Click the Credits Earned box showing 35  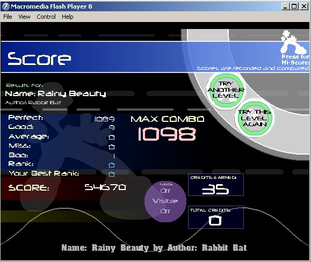tap(216, 185)
